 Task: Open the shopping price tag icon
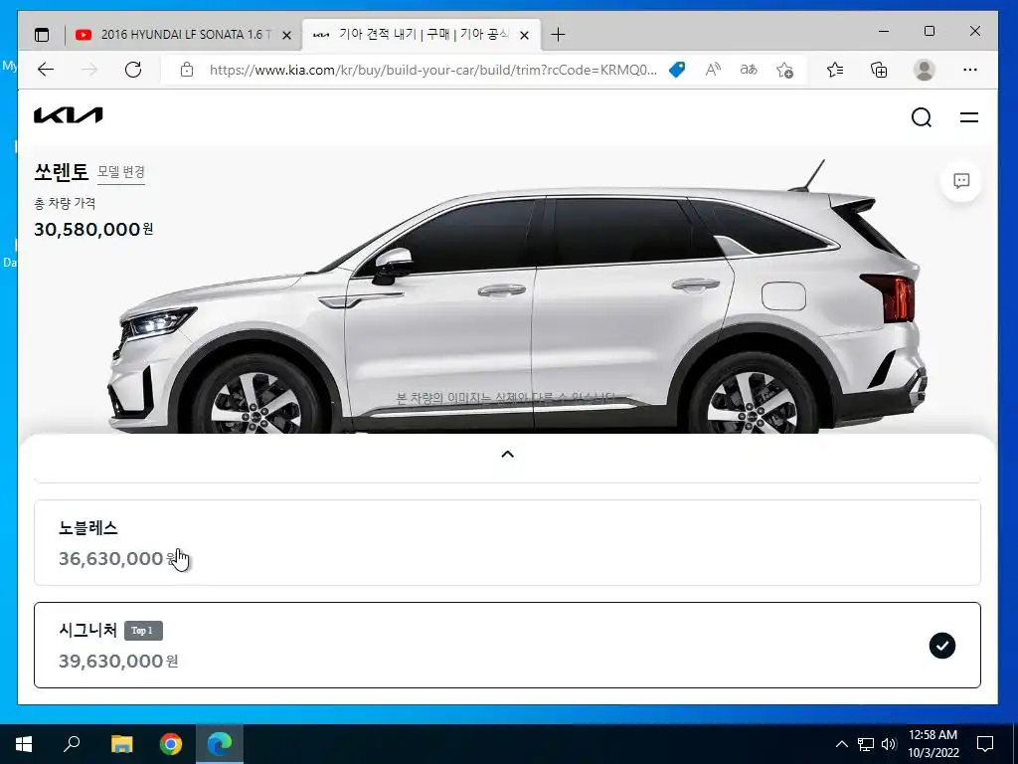coord(676,70)
